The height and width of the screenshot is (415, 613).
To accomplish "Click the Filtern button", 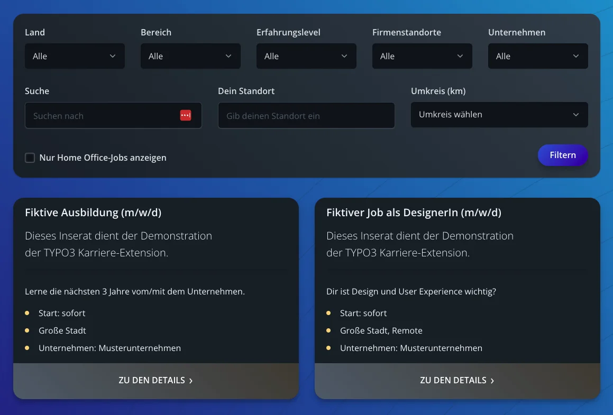I will click(x=563, y=155).
